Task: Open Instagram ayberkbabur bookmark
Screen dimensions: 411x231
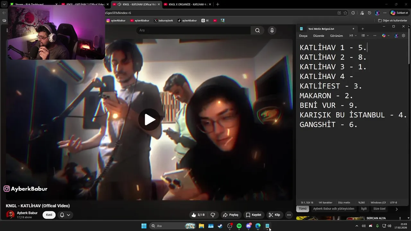Action: [x=116, y=21]
